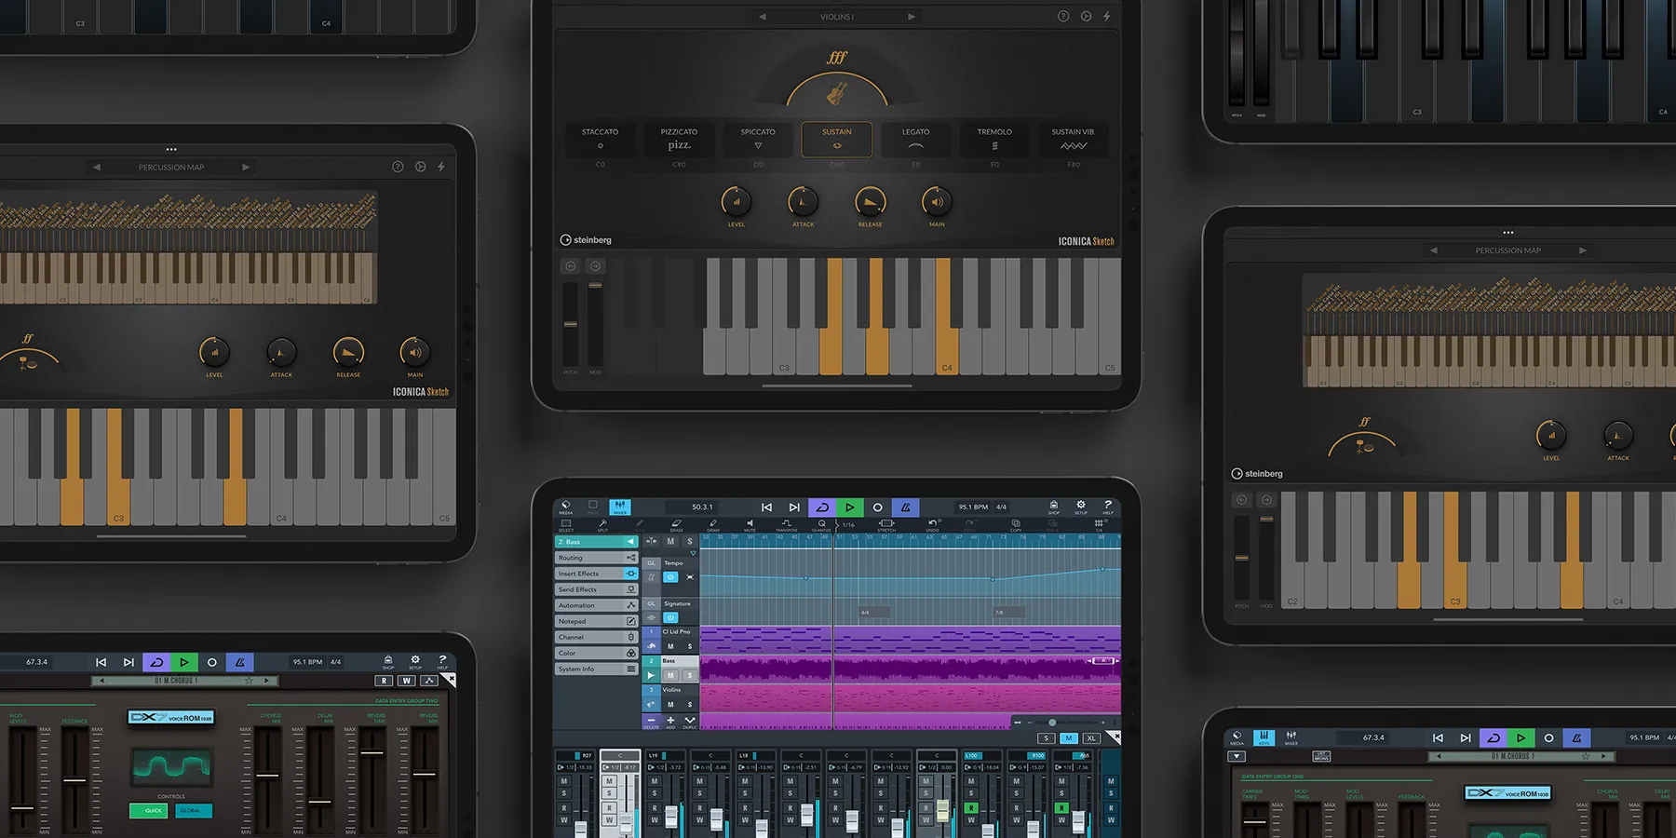Select the Pizzicato articulation
Viewport: 1676px width, 838px height.
click(679, 140)
